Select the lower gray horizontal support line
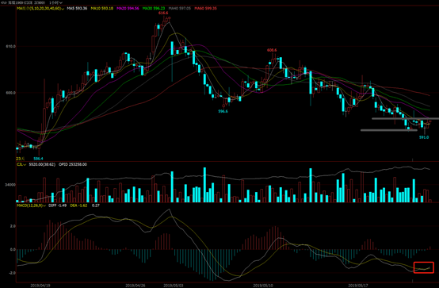 pos(389,130)
